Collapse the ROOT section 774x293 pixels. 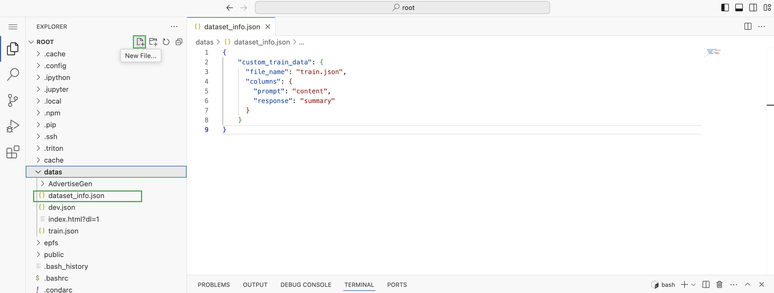point(31,42)
